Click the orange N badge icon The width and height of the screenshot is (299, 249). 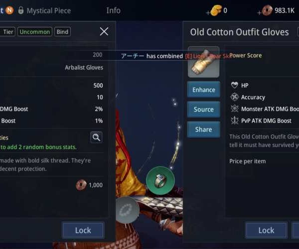(9, 10)
